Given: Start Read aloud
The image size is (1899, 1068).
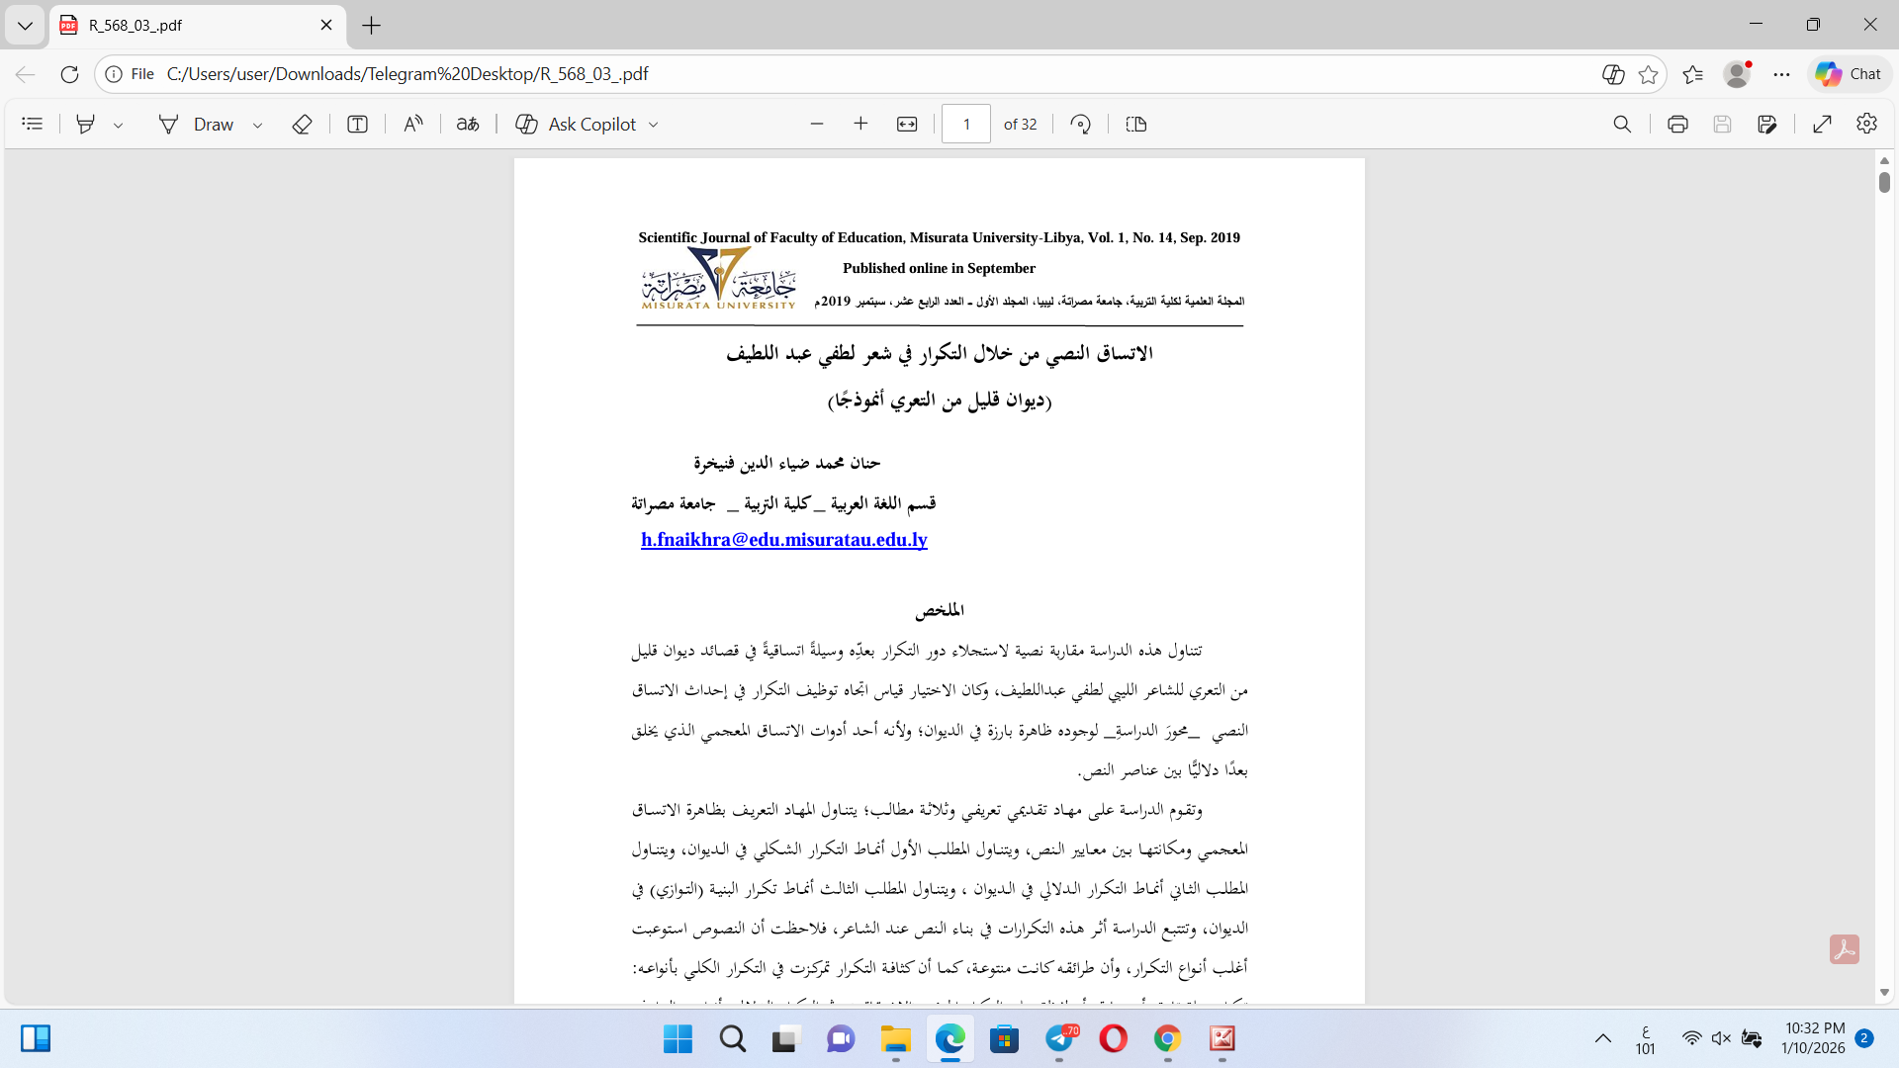Looking at the screenshot, I should tap(413, 124).
